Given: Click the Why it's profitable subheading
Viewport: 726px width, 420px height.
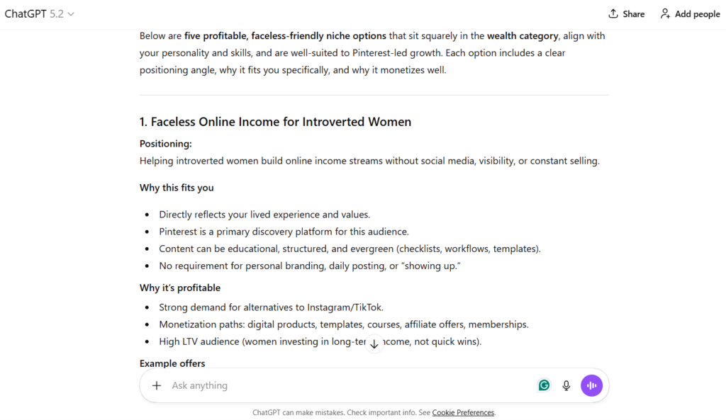Looking at the screenshot, I should tap(180, 288).
